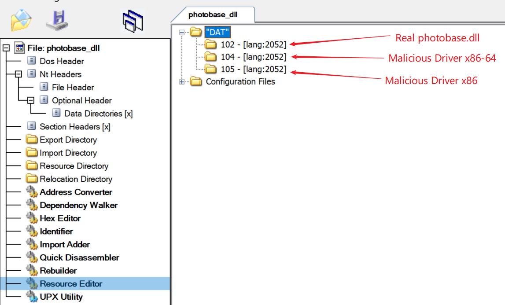505x305 pixels.
Task: Click the Resource Editor gear icon
Action: 32,283
